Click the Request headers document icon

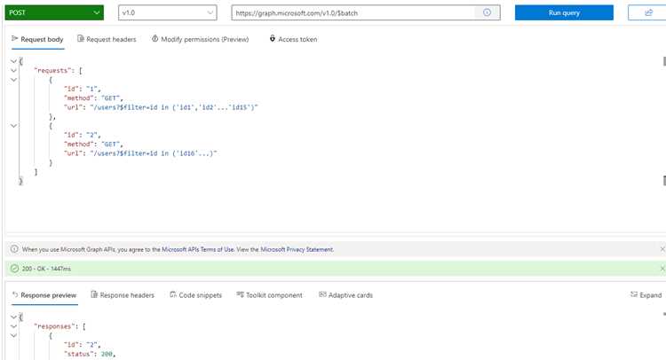tap(80, 39)
